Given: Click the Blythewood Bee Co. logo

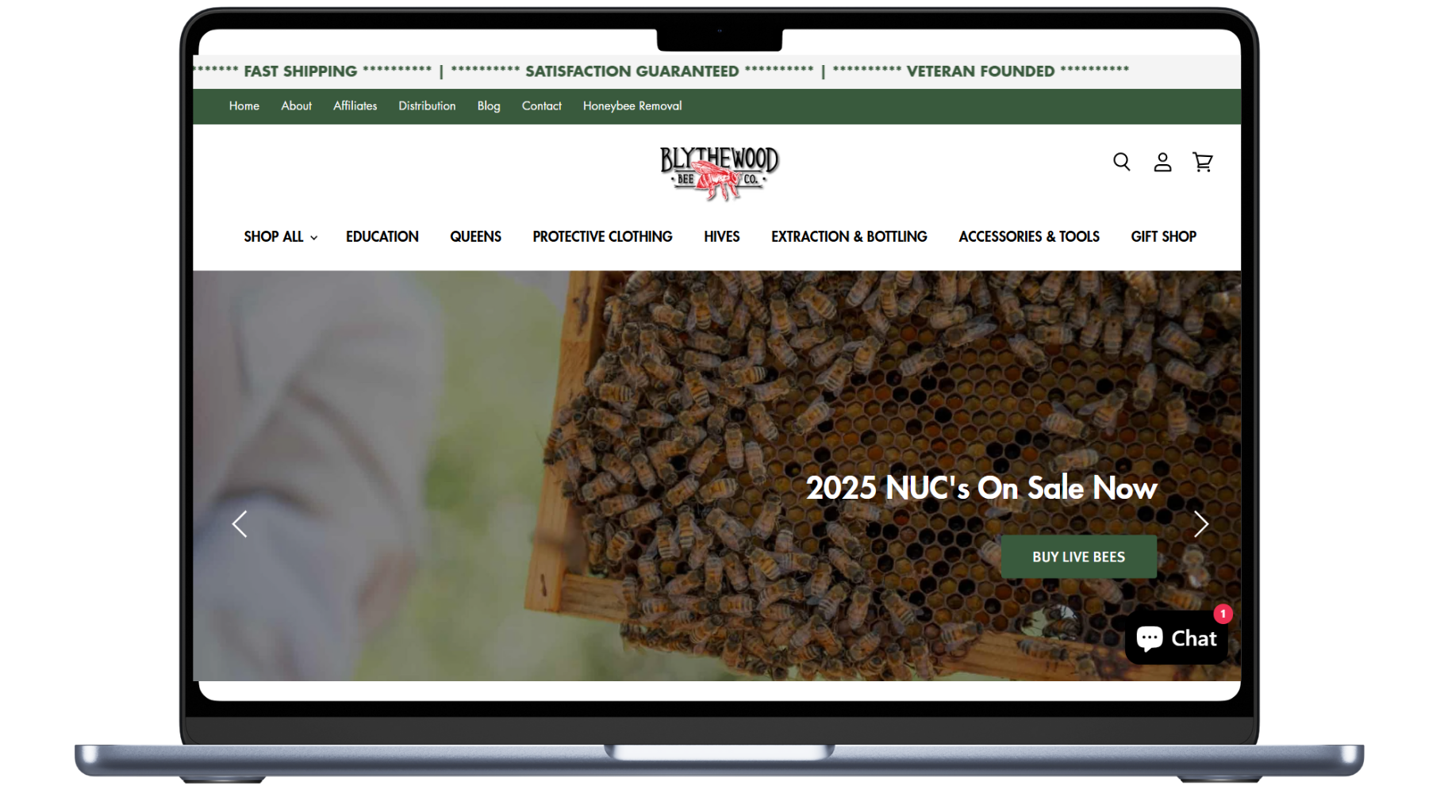Looking at the screenshot, I should (x=719, y=172).
